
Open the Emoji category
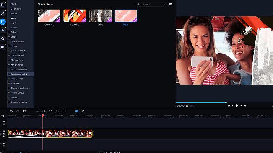13,37
